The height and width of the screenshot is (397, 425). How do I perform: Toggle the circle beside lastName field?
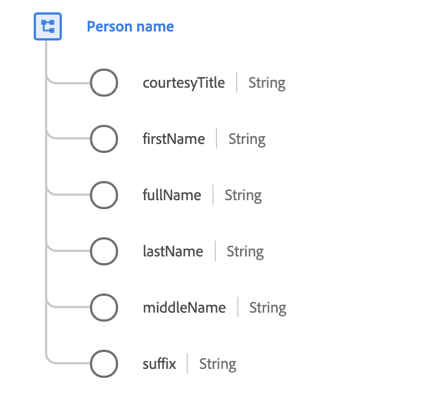coord(104,251)
